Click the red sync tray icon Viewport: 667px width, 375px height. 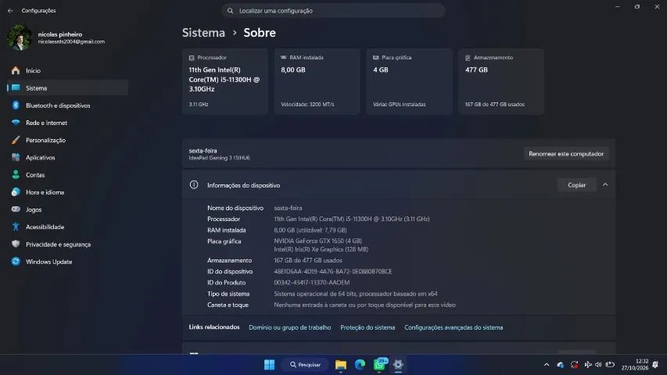[x=574, y=365]
